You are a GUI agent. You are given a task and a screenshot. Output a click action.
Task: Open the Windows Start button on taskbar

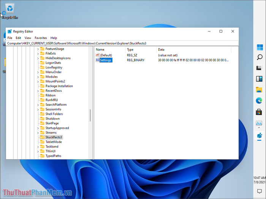click(260, 47)
